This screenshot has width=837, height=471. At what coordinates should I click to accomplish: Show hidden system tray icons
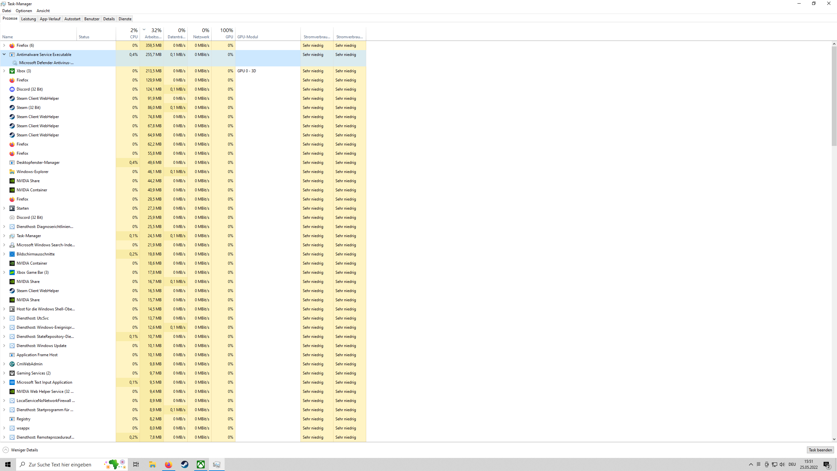coord(751,464)
